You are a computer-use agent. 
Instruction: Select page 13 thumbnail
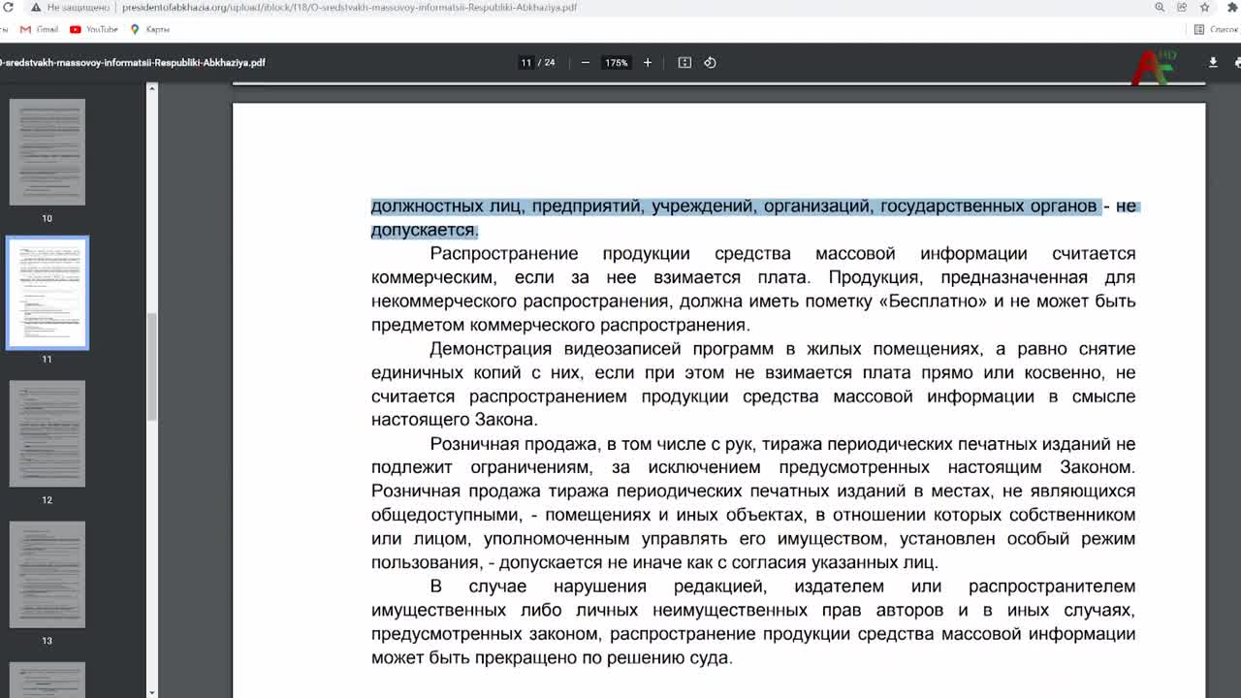click(x=48, y=574)
